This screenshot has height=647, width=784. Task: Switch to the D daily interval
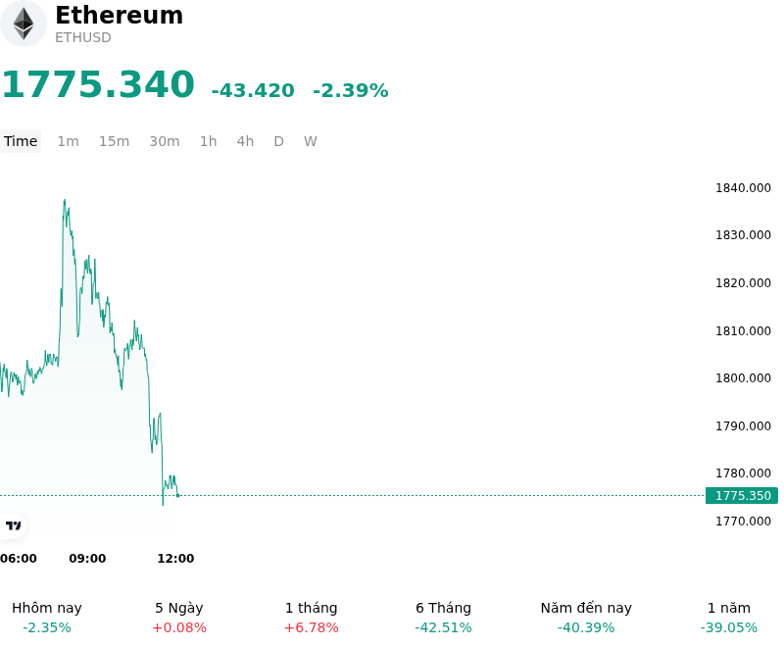[278, 141]
